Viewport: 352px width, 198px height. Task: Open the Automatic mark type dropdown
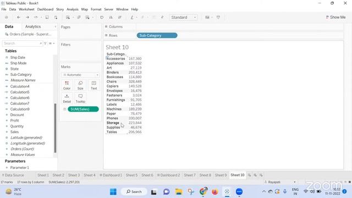[x=81, y=75]
